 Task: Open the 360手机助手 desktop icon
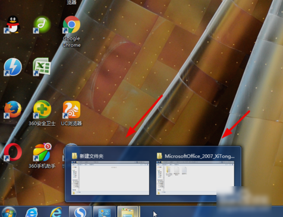tap(42, 152)
